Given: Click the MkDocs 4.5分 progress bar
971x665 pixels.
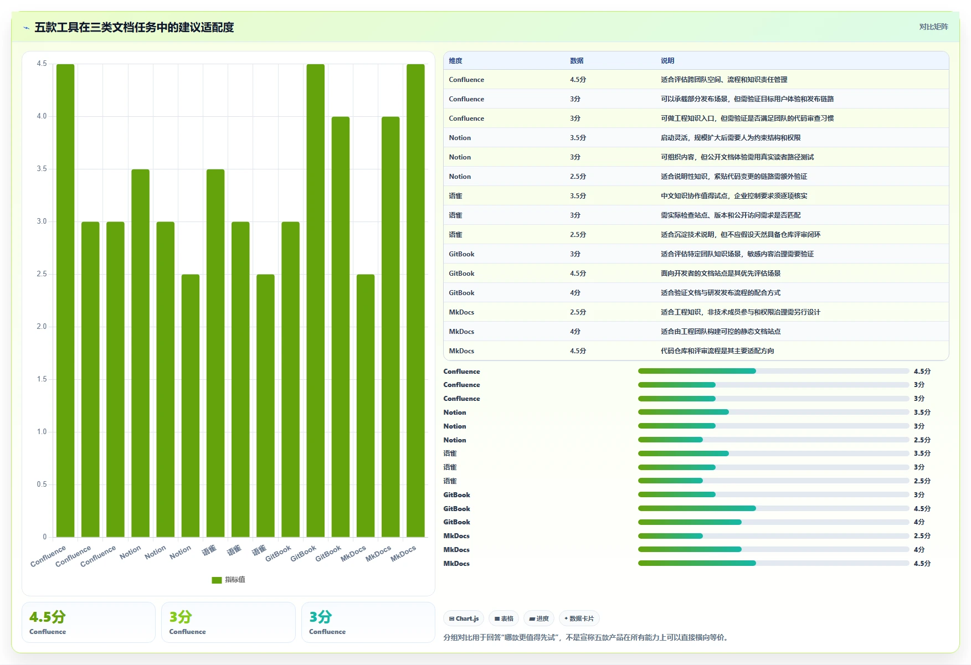Looking at the screenshot, I should point(773,563).
